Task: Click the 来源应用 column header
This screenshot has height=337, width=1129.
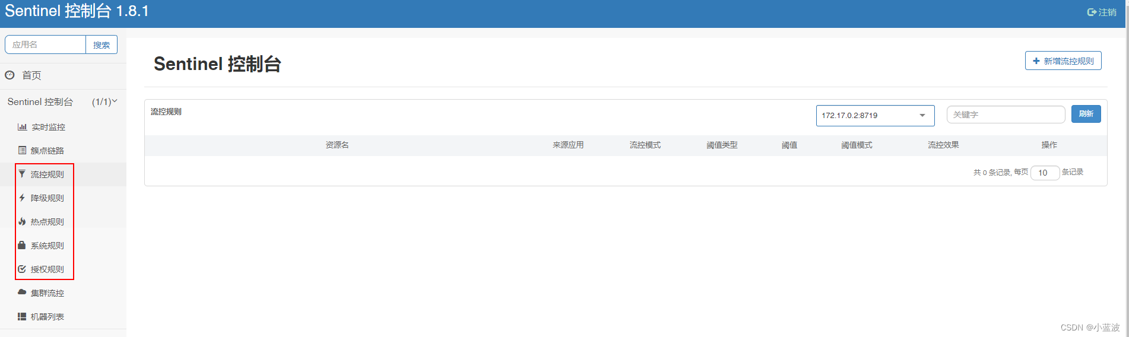Action: [x=568, y=145]
